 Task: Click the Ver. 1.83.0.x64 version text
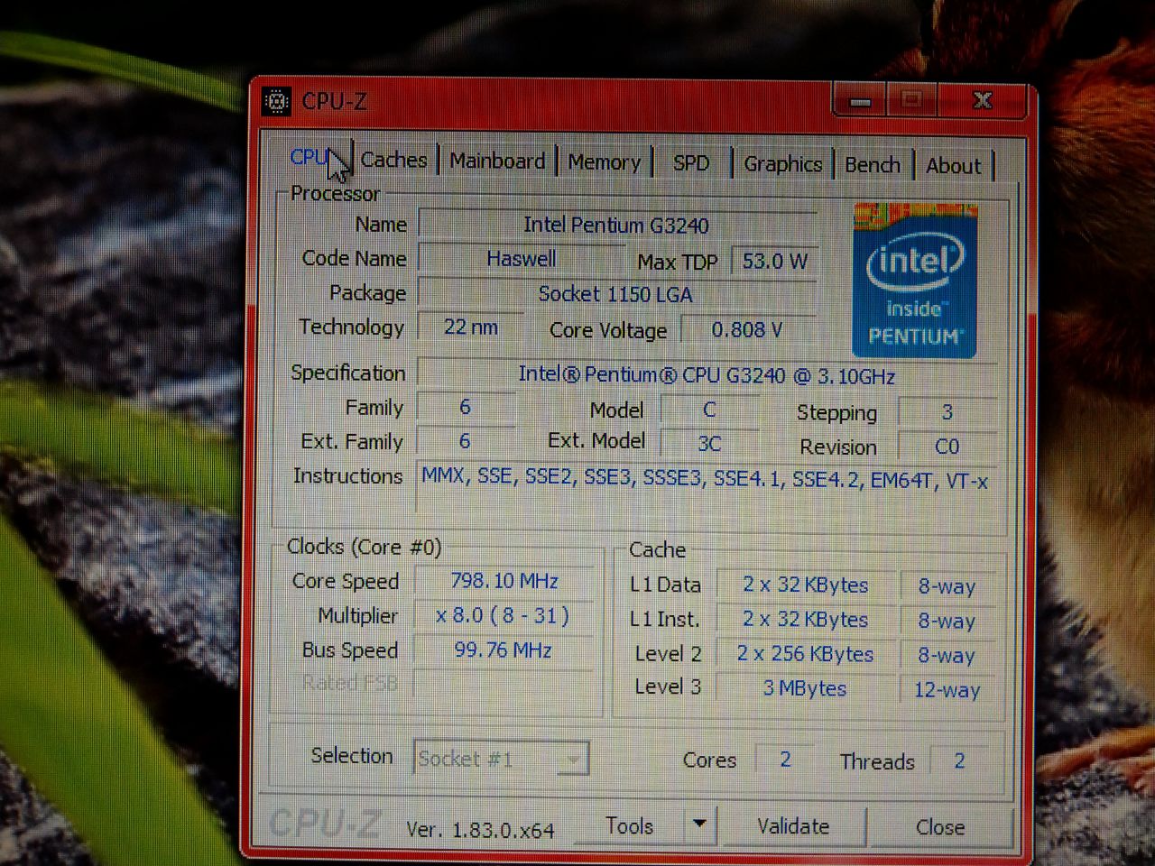480,830
